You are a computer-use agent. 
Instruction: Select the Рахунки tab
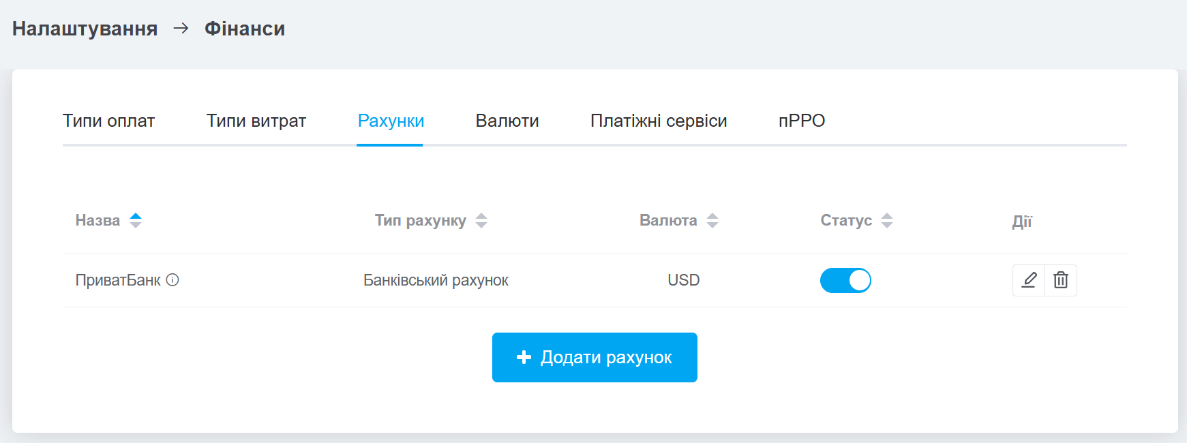(391, 121)
